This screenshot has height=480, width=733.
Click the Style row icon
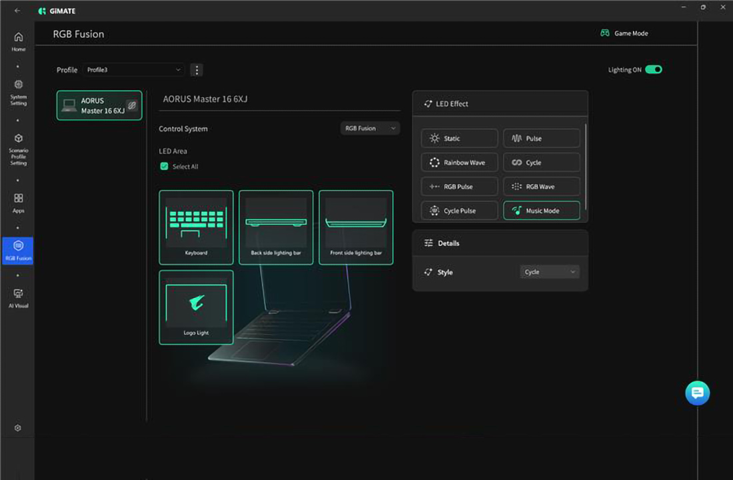coord(428,272)
